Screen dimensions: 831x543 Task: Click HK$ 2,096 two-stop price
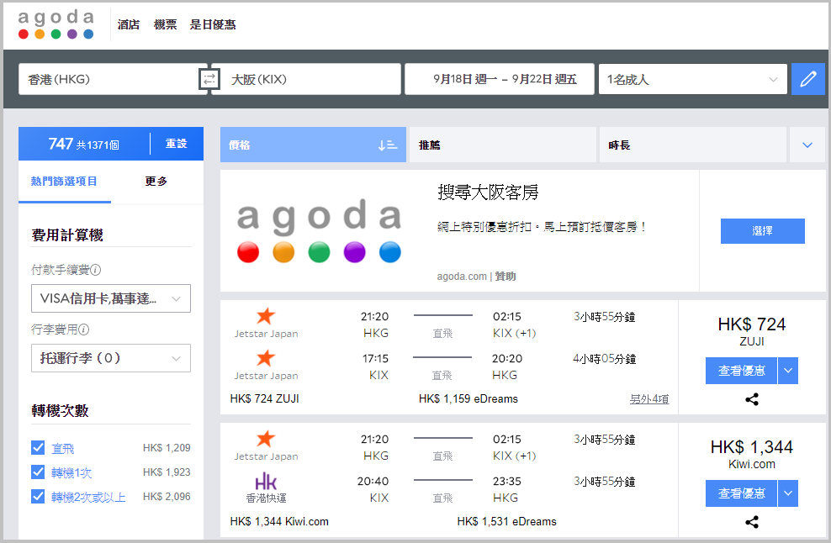coord(167,497)
